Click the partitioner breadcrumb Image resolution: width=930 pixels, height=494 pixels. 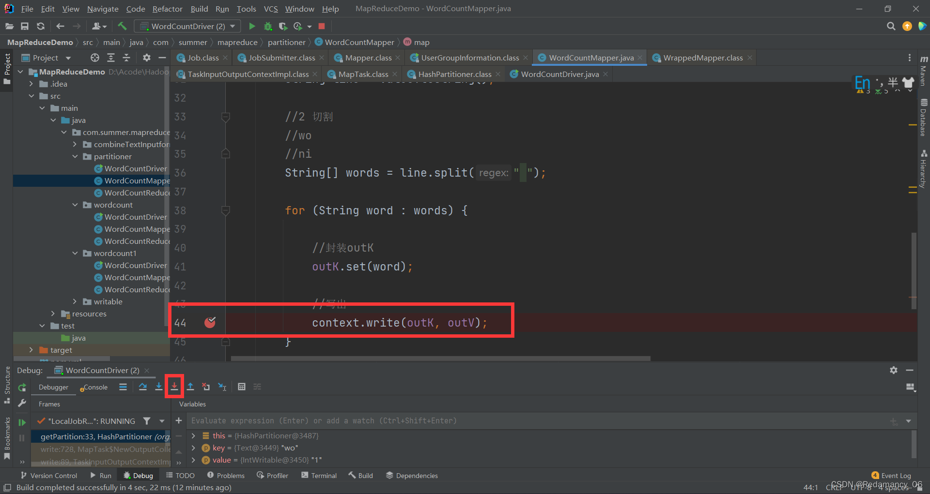coord(287,43)
